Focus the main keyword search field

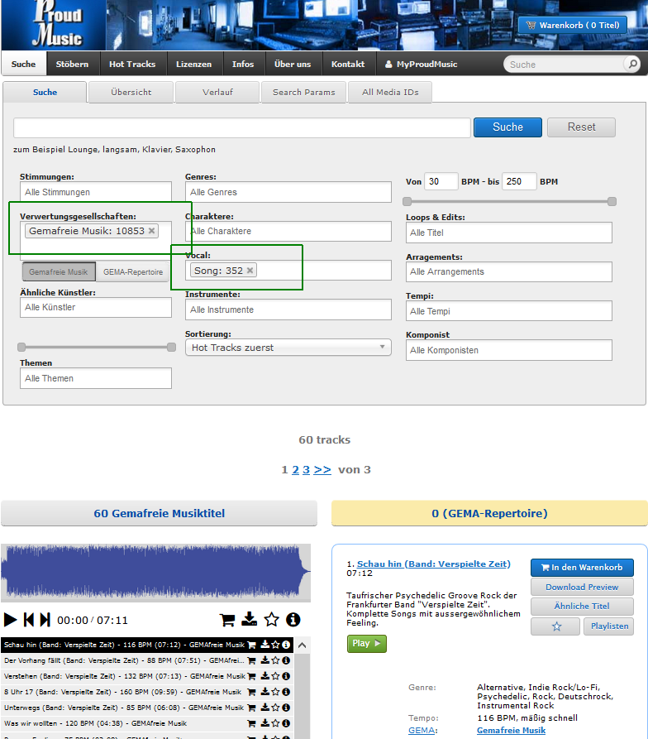(242, 127)
